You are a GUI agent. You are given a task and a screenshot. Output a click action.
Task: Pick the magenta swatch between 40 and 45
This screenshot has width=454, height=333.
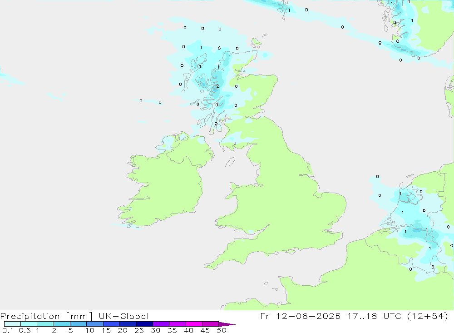[194, 324]
